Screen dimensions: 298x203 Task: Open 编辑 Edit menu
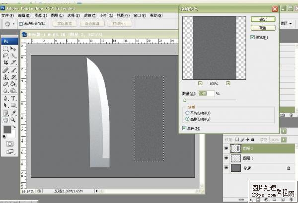click(24, 15)
